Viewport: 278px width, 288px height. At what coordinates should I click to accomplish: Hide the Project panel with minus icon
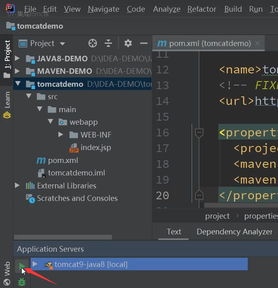click(x=144, y=44)
